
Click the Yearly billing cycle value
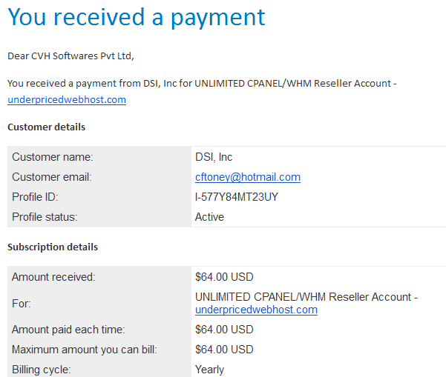209,370
